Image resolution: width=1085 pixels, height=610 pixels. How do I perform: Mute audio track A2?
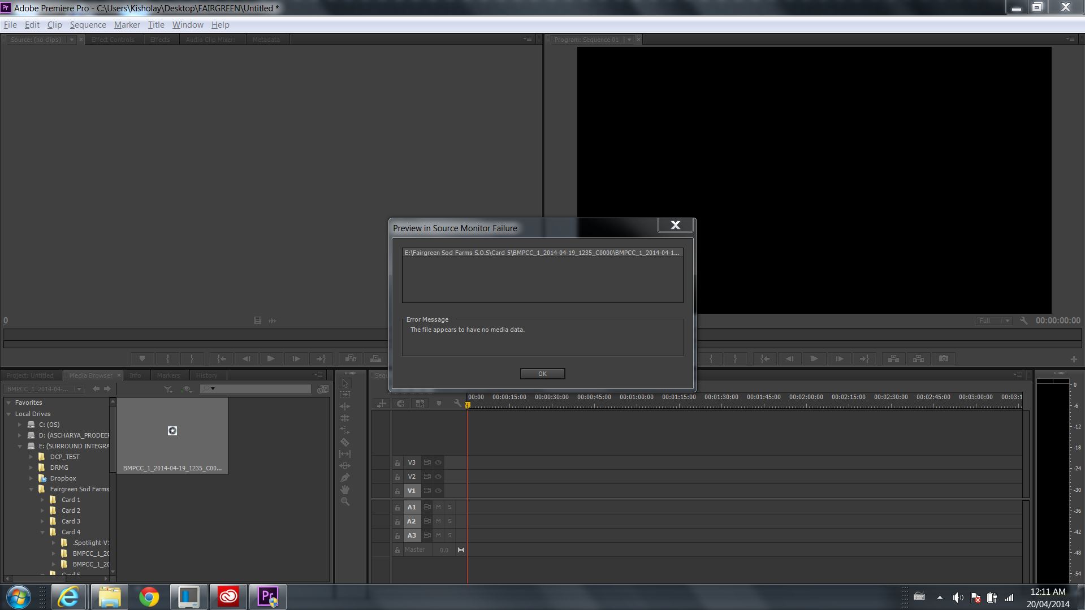click(438, 521)
